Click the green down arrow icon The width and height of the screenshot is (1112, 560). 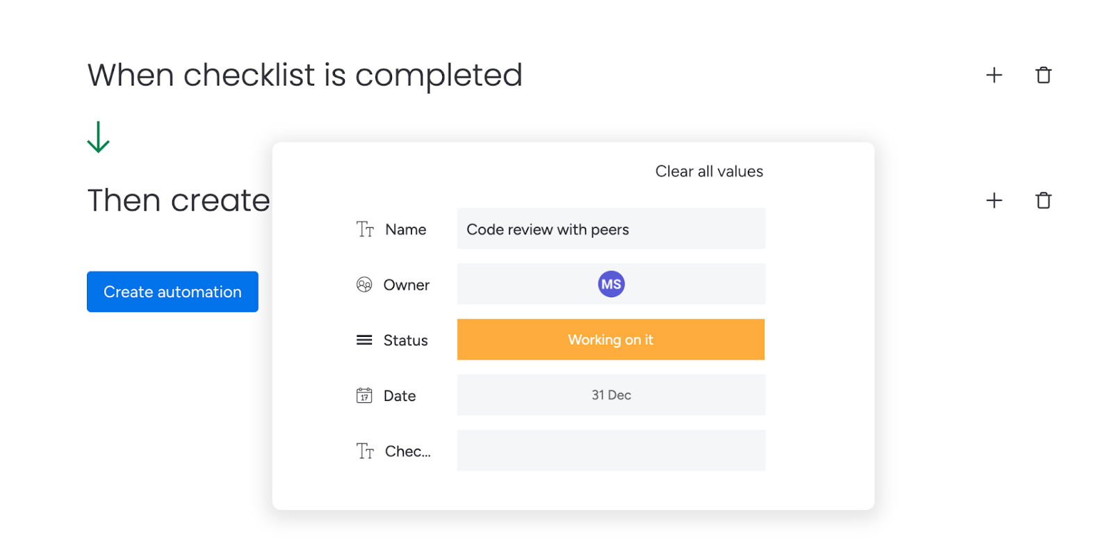tap(98, 137)
